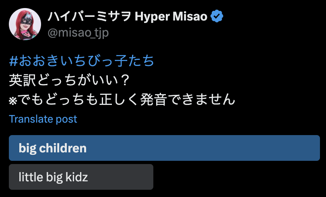Open the #おおきいちびっ子たち hashtag
Image resolution: width=326 pixels, height=197 pixels.
[82, 61]
